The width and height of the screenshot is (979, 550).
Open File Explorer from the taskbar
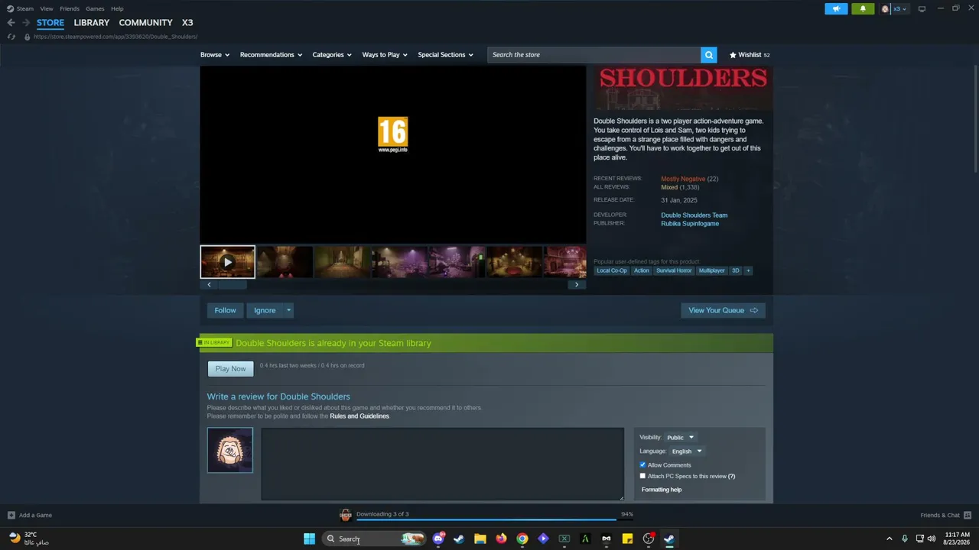point(480,539)
